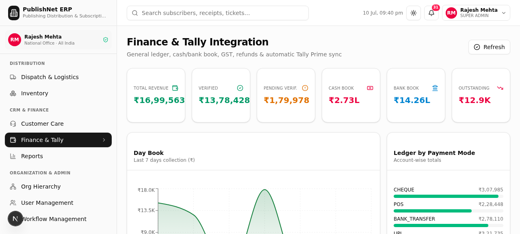Click the Bank Book building icon
The width and height of the screenshot is (520, 234).
(435, 88)
